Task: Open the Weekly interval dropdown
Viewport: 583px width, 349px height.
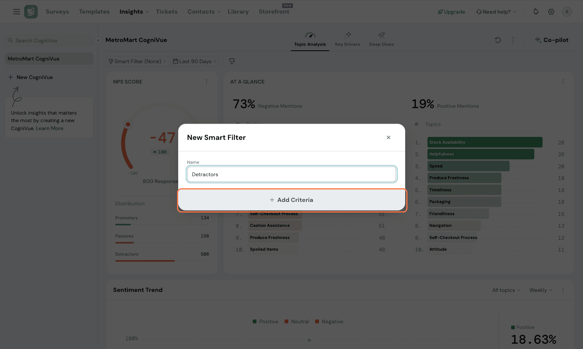Action: coord(540,290)
